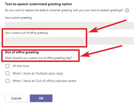Select the "All the time" label text
Screen dimensions: 134x108
click(x=21, y=66)
